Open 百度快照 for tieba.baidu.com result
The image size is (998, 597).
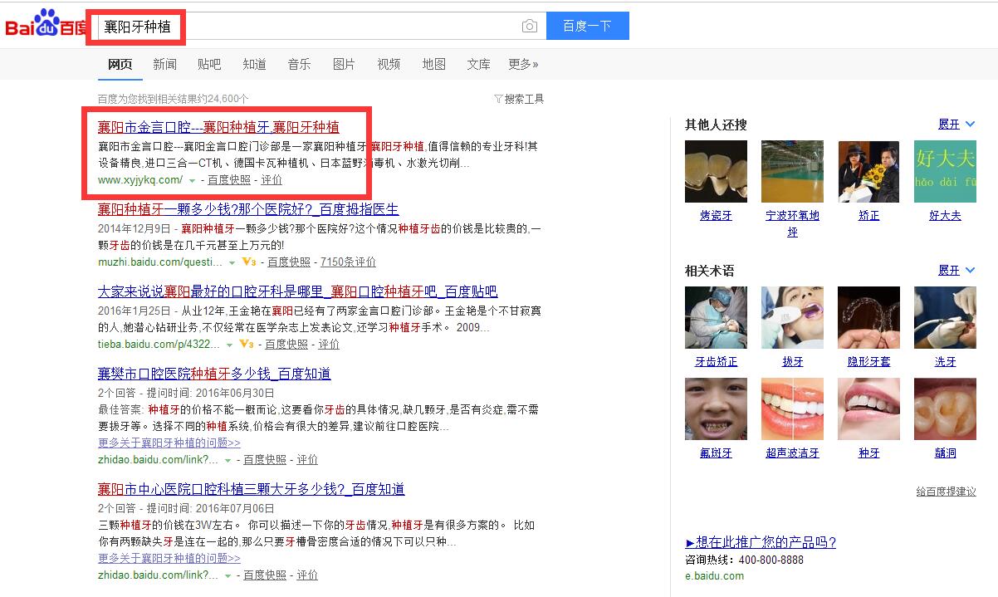[286, 345]
